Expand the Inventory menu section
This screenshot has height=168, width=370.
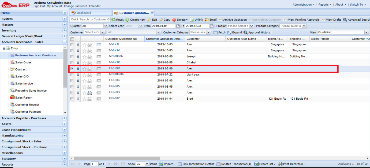click(65, 30)
